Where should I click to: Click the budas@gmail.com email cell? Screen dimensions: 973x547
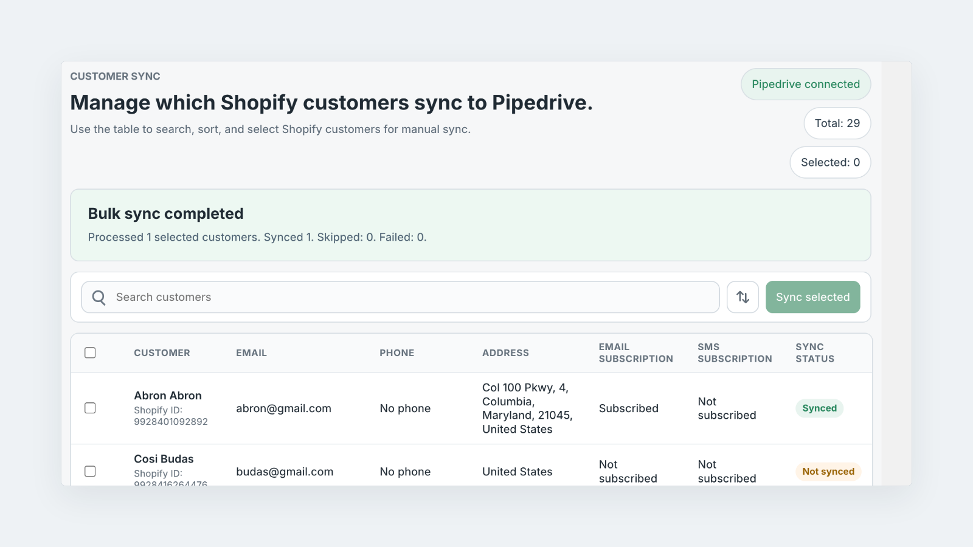pyautogui.click(x=285, y=472)
